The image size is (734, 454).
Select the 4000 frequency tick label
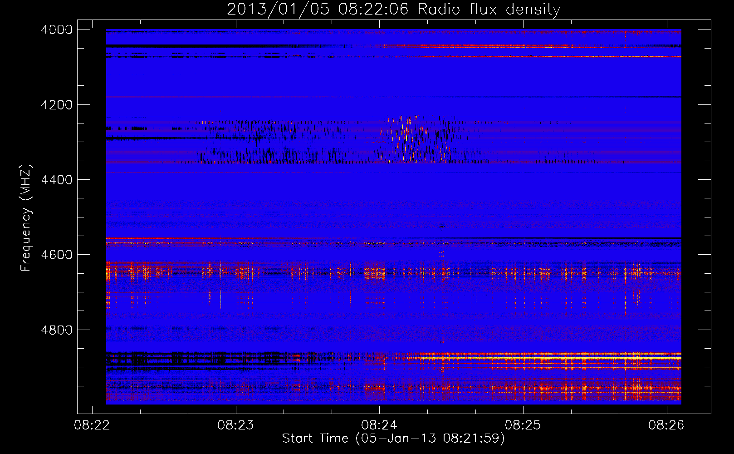[x=57, y=30]
